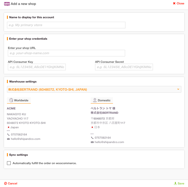This screenshot has height=187, width=188.
Task: Click the Japan flag next to 日本
Action: point(92,127)
